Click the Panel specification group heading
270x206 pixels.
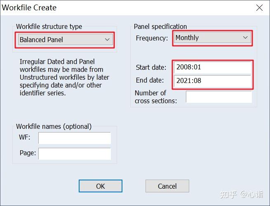tap(160, 26)
